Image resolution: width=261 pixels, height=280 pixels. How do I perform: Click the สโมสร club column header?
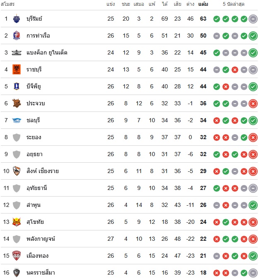(8, 4)
